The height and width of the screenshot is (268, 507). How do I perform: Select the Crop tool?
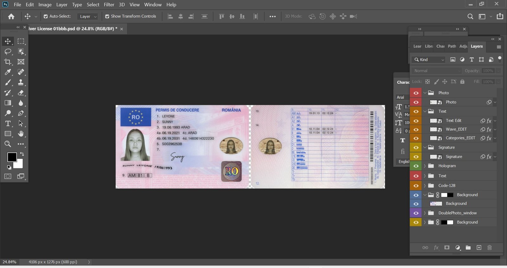pos(8,62)
